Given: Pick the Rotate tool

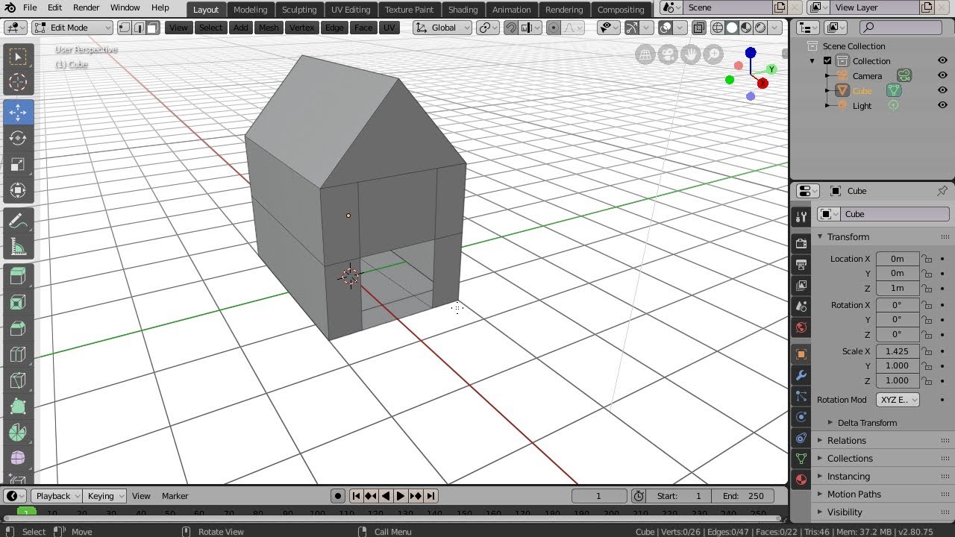Looking at the screenshot, I should [x=18, y=138].
